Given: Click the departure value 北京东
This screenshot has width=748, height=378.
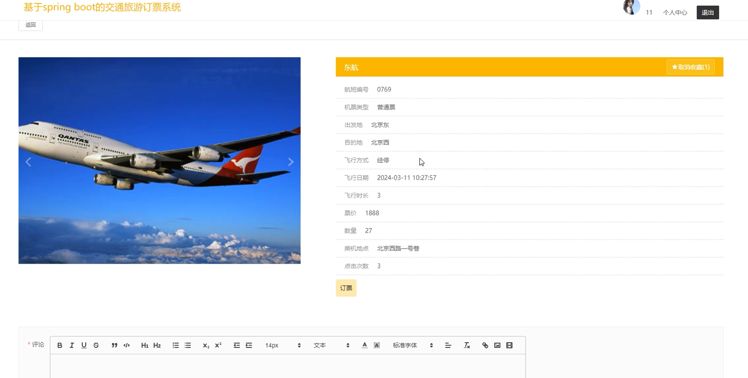Looking at the screenshot, I should point(380,125).
